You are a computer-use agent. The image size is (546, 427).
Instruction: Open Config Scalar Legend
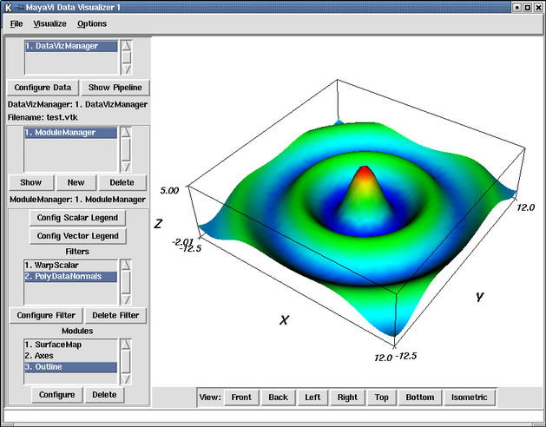coord(77,218)
